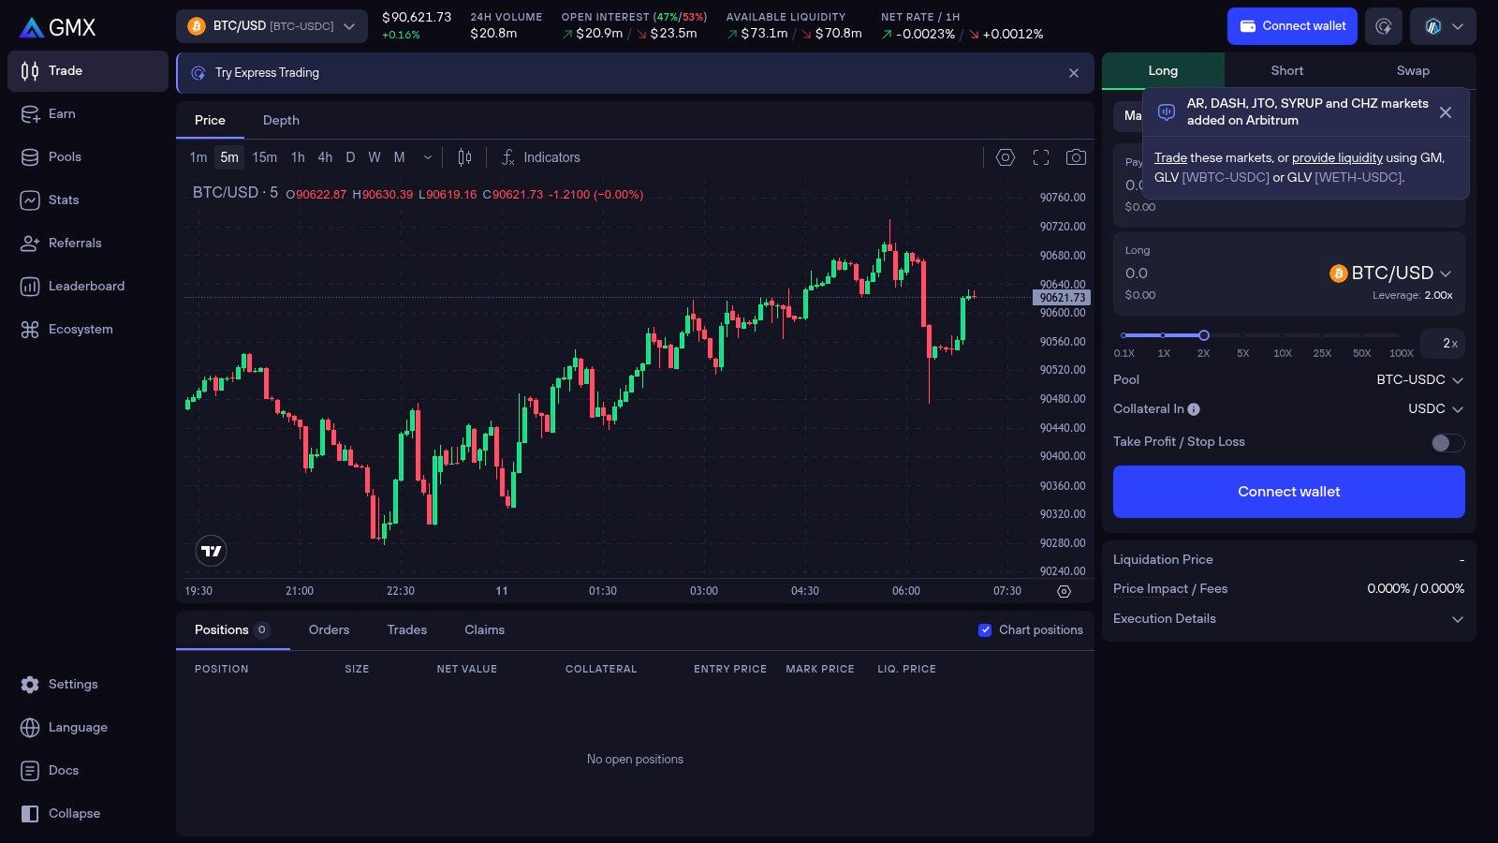Click the TradingView logo on chart
The width and height of the screenshot is (1498, 843).
[x=212, y=551]
